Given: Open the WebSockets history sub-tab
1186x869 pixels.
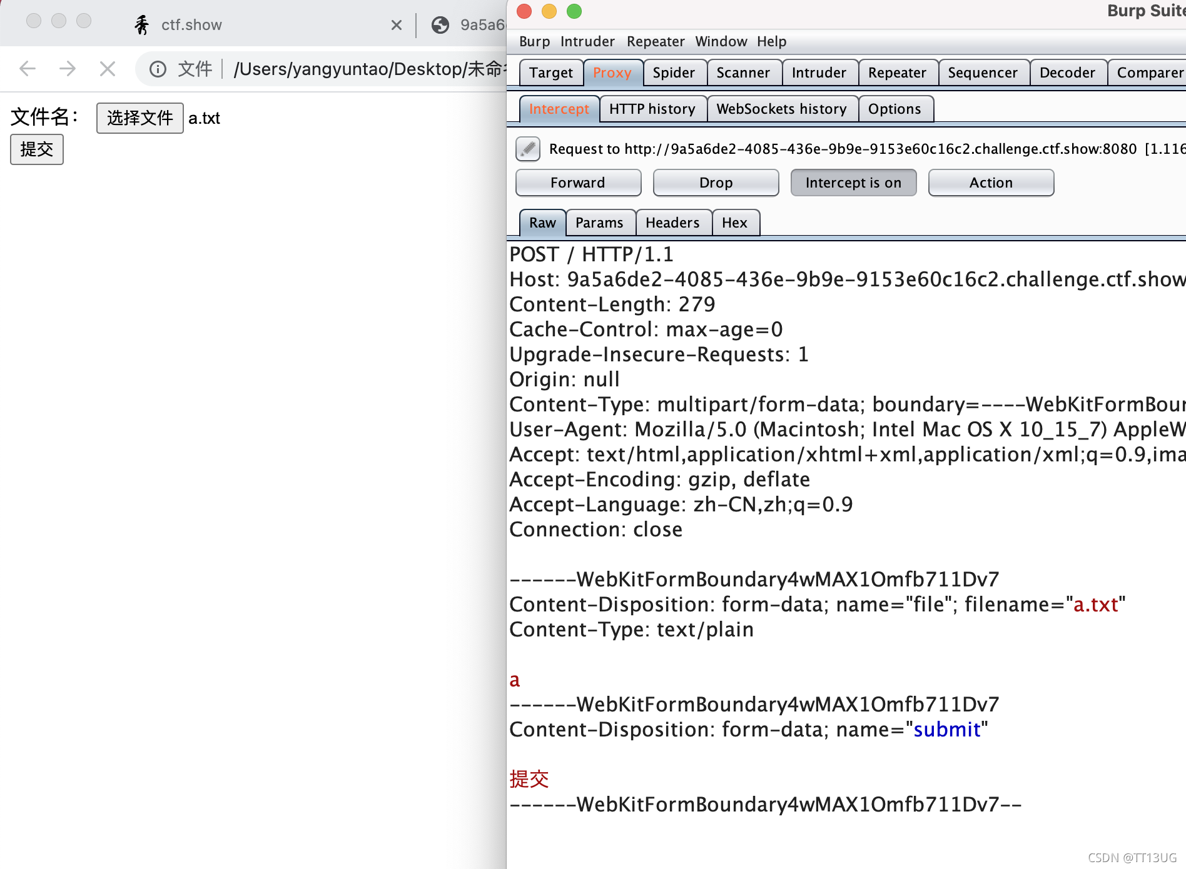Looking at the screenshot, I should tap(782, 109).
